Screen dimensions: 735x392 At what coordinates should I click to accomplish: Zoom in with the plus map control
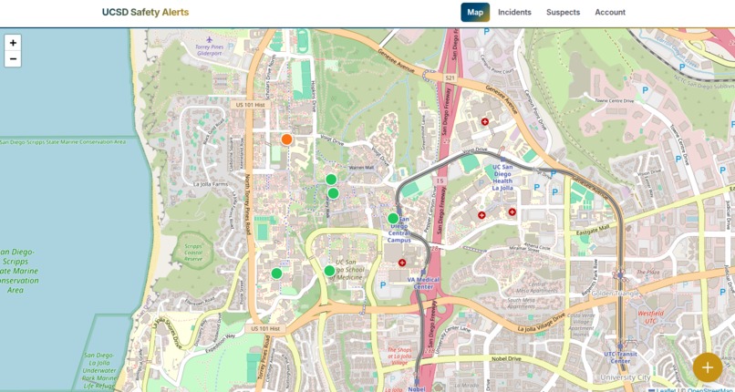[x=13, y=43]
